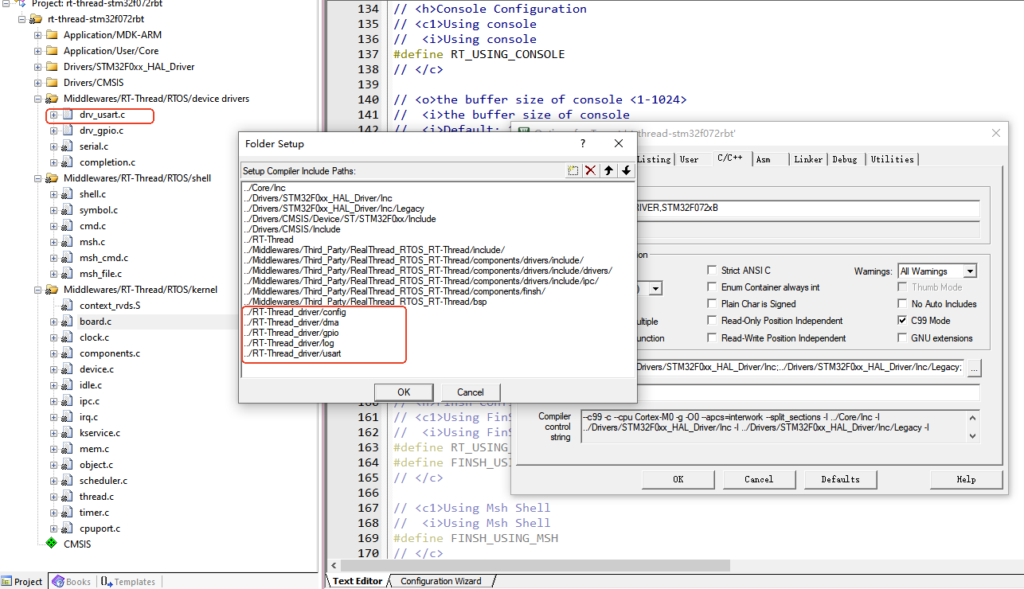The image size is (1024, 589).
Task: Click OK in the Options for Target dialog
Action: pyautogui.click(x=678, y=479)
